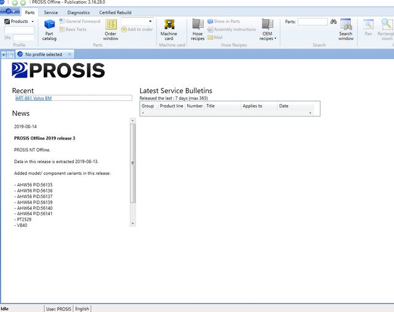Open the Search window
Screen dimensions: 394x312
(346, 30)
